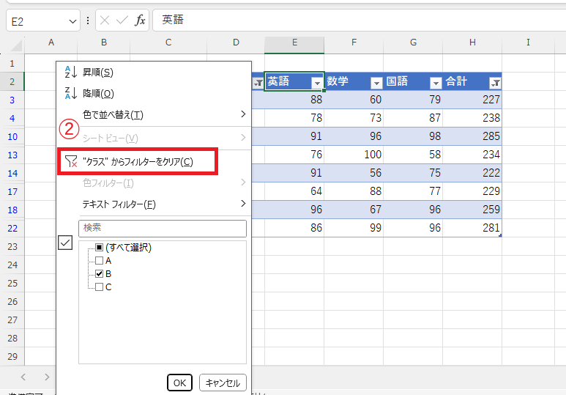The height and width of the screenshot is (395, 566).
Task: Click the formula bar cancel X icon
Action: click(105, 20)
